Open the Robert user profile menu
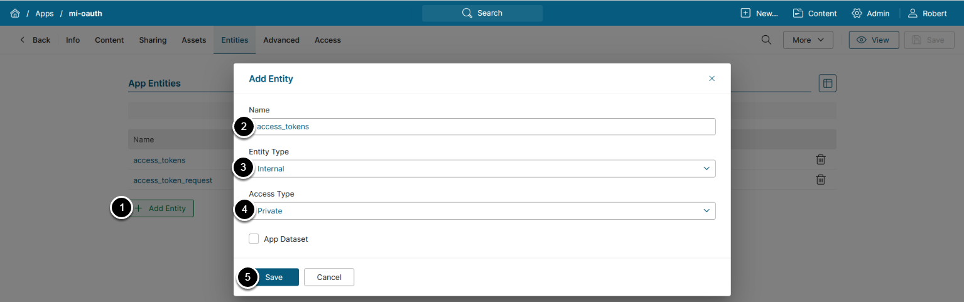 (928, 13)
